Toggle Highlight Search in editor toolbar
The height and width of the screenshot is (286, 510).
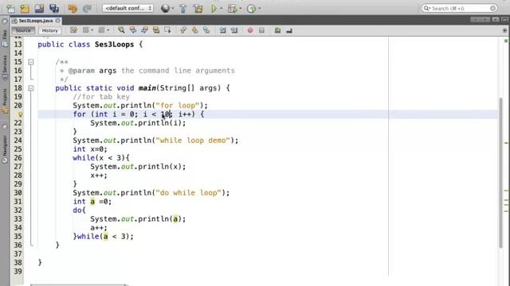pyautogui.click(x=156, y=30)
